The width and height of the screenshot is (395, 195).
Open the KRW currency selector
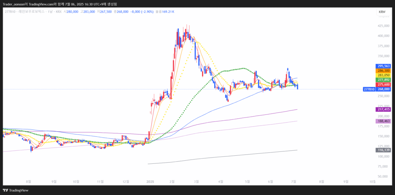coord(382,12)
